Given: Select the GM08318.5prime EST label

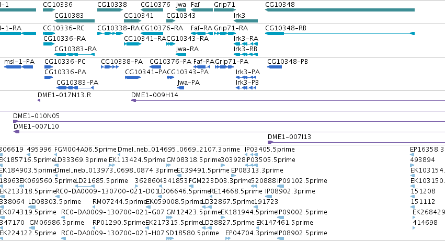Looking at the screenshot, I should (x=193, y=160).
